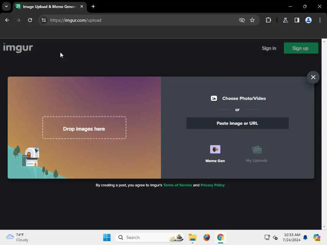The height and width of the screenshot is (245, 327).
Task: Toggle the browser side panel
Action: click(297, 20)
